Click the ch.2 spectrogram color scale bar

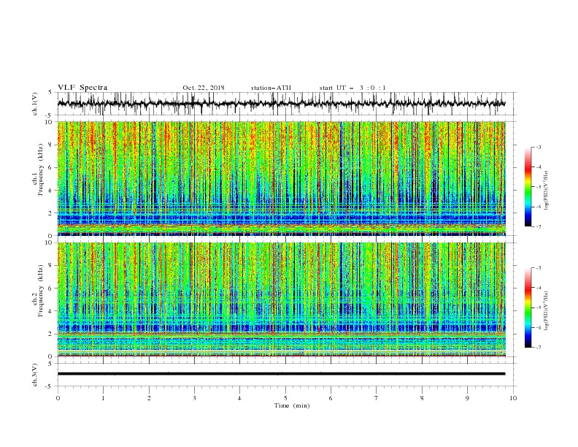[528, 307]
